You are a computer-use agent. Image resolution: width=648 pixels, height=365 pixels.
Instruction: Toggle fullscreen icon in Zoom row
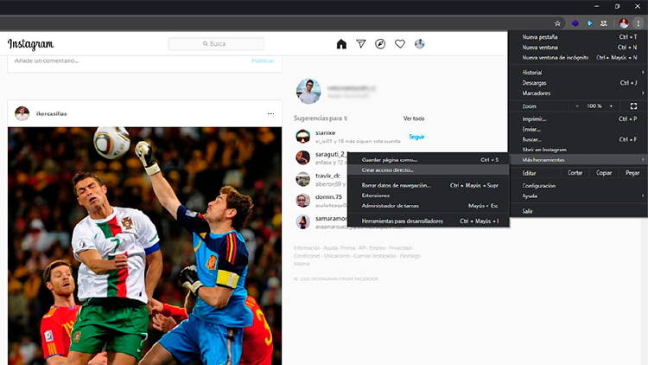[x=633, y=106]
